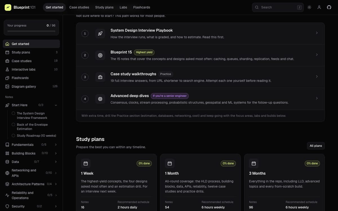Click the Security shield icon in sidebar
This screenshot has width=338, height=211.
click(x=7, y=206)
